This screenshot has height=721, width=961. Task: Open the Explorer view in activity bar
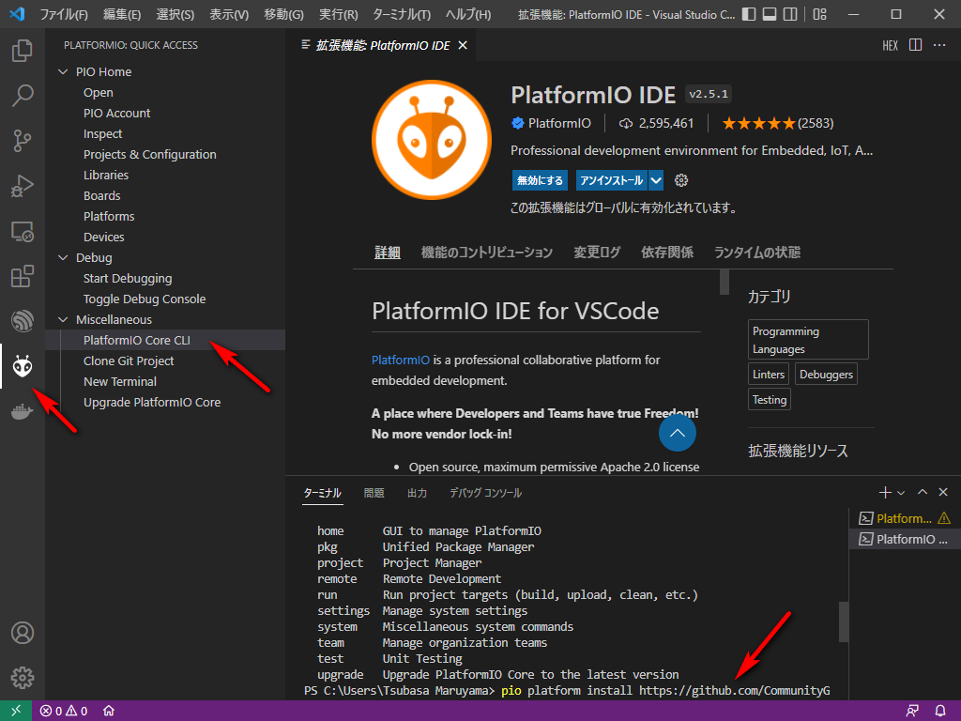click(x=23, y=51)
